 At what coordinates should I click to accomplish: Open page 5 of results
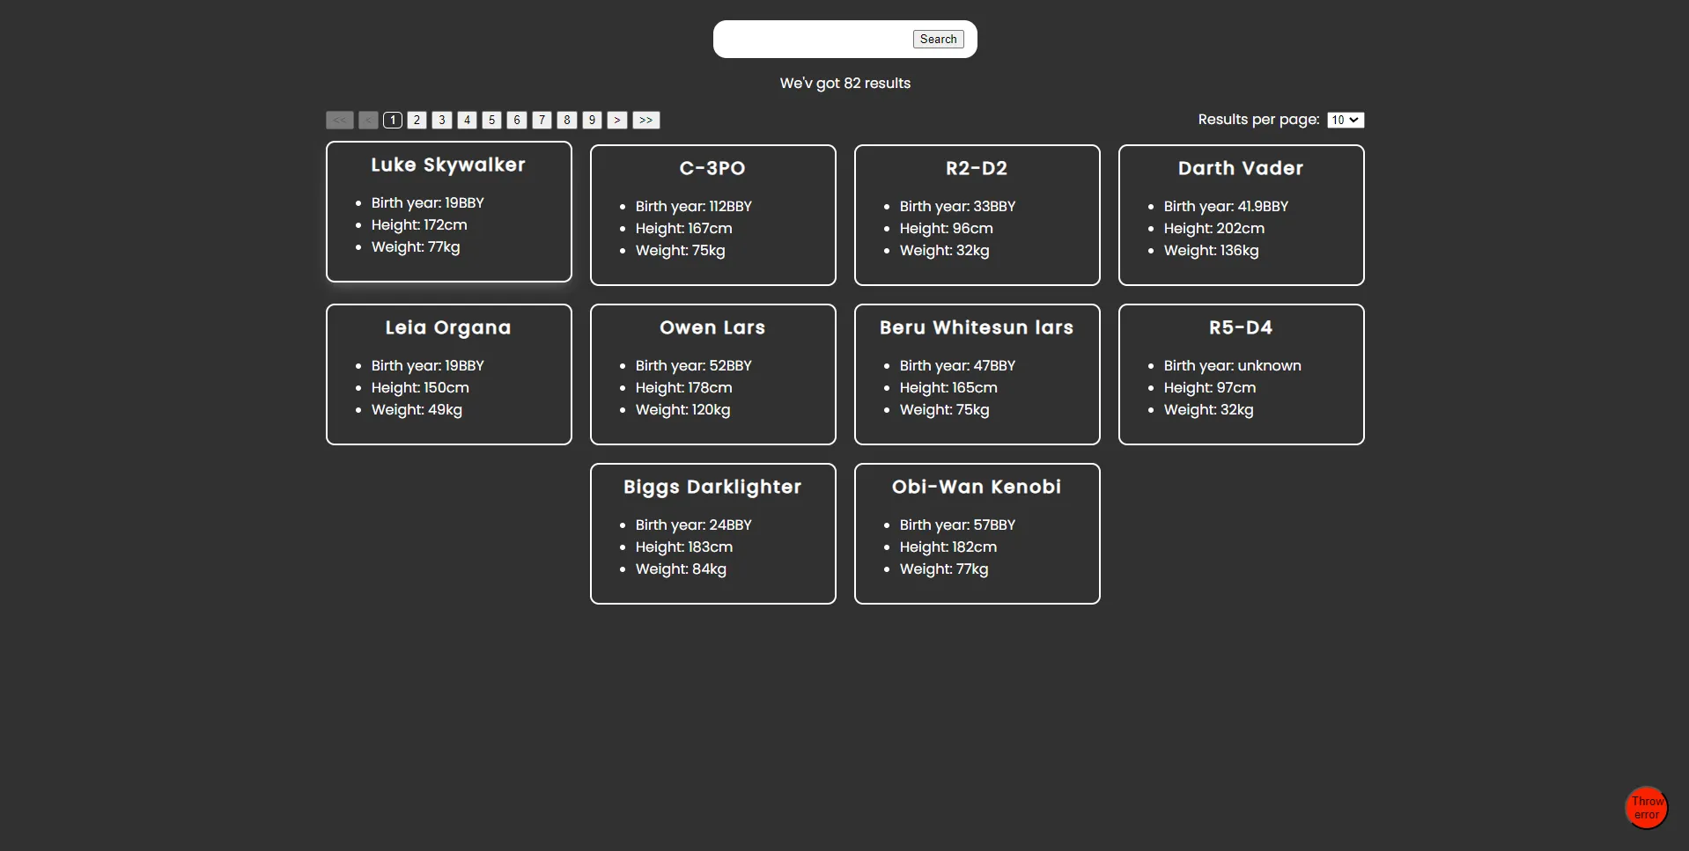point(492,120)
